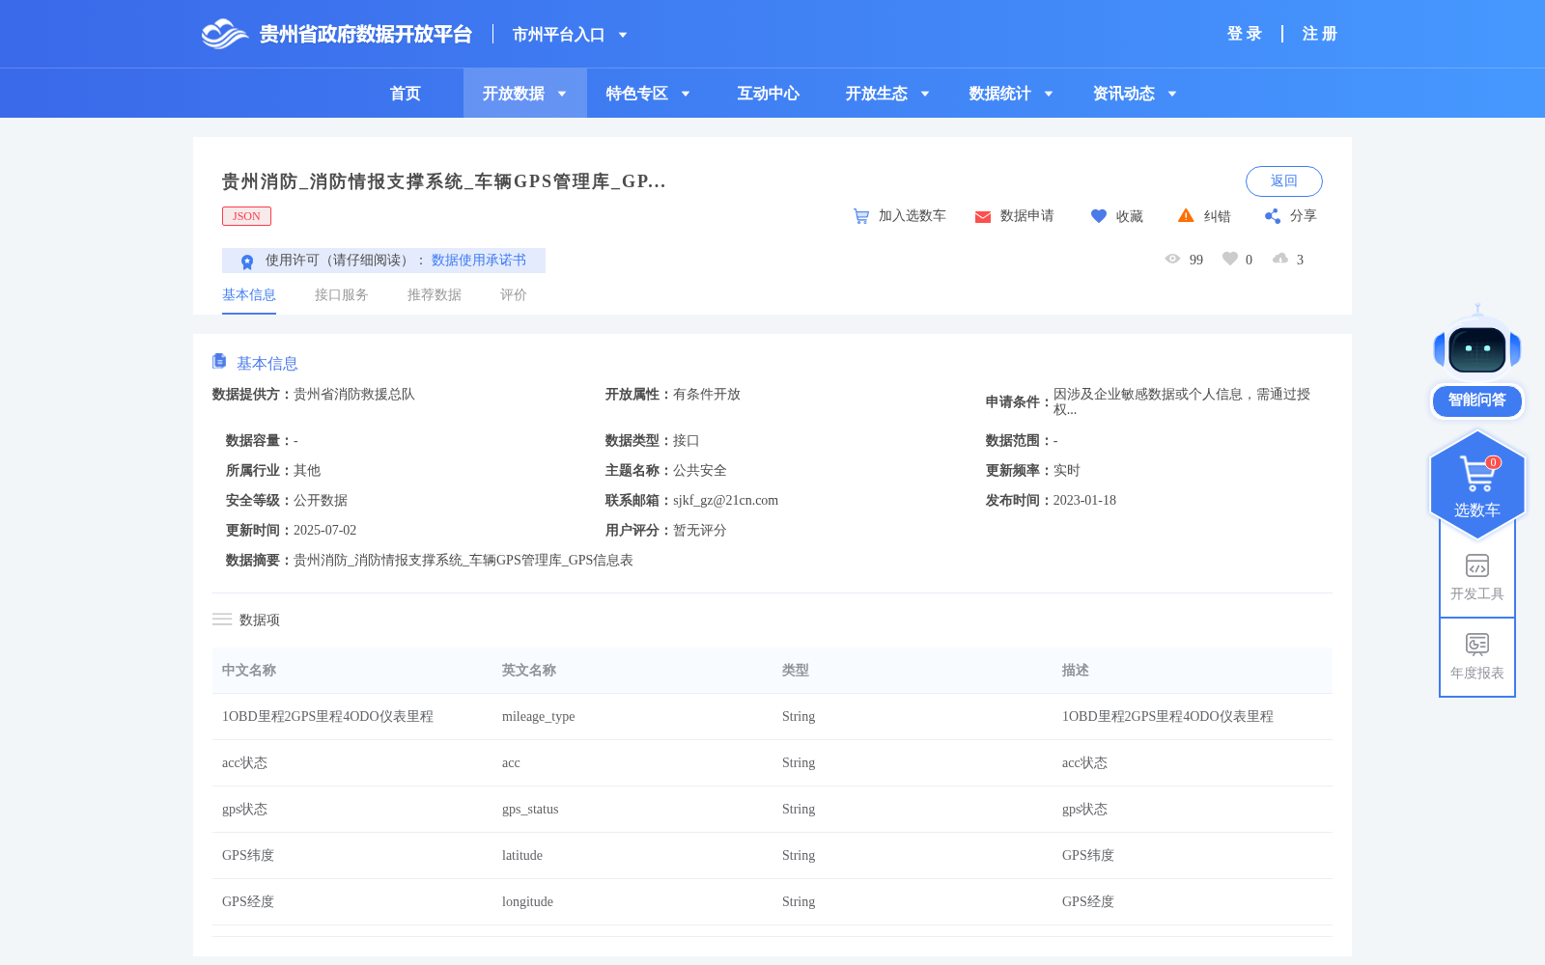
Task: Expand the 数据统计 menu arrow
Action: pos(1049,94)
